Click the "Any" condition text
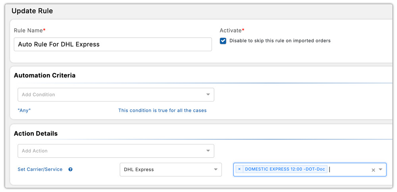This screenshot has width=397, height=192. [x=24, y=111]
